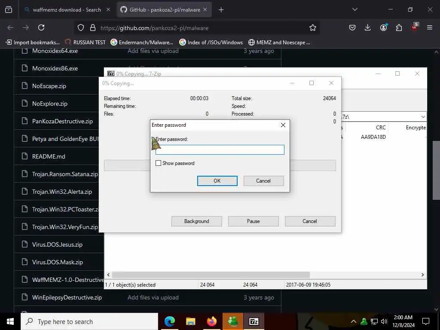Open Monoxidex86.exe file link
The height and width of the screenshot is (330, 440).
pyautogui.click(x=55, y=68)
